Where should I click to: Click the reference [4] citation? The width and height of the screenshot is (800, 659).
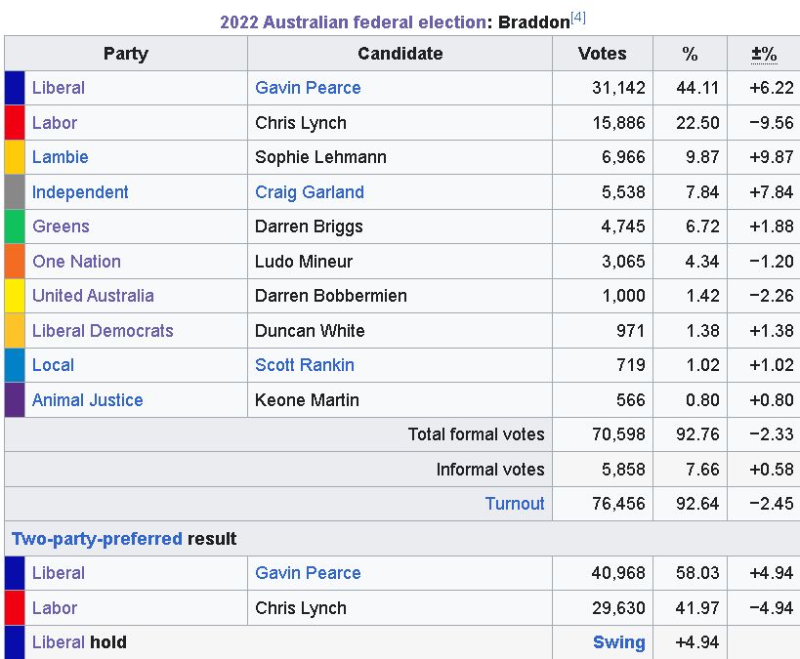click(578, 18)
